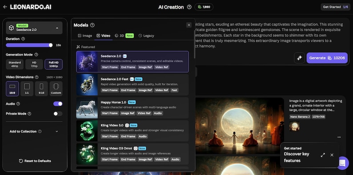Click the Private Mode help icon
The height and width of the screenshot is (175, 353).
[x=29, y=114]
